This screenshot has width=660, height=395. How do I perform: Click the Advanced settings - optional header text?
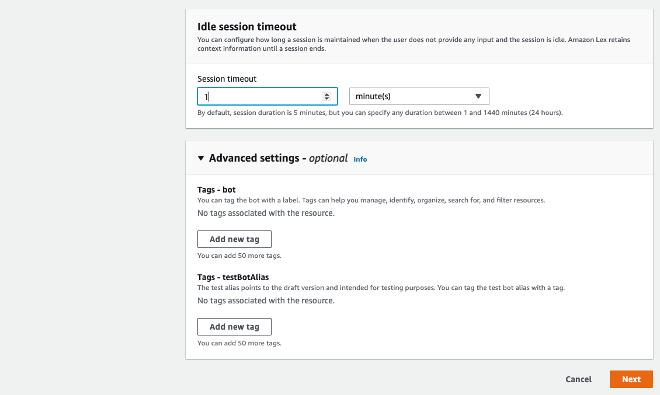click(x=278, y=158)
